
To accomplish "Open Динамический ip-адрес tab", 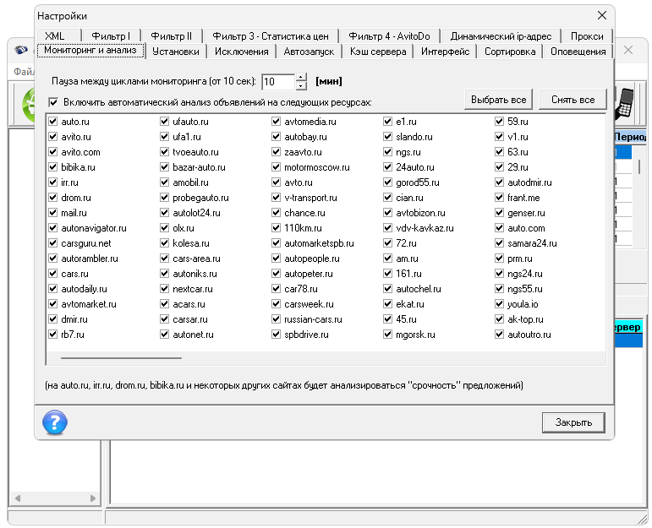I will pos(501,36).
